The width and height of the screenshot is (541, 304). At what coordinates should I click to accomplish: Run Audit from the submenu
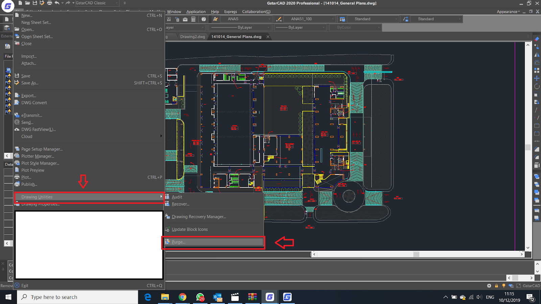(x=177, y=197)
